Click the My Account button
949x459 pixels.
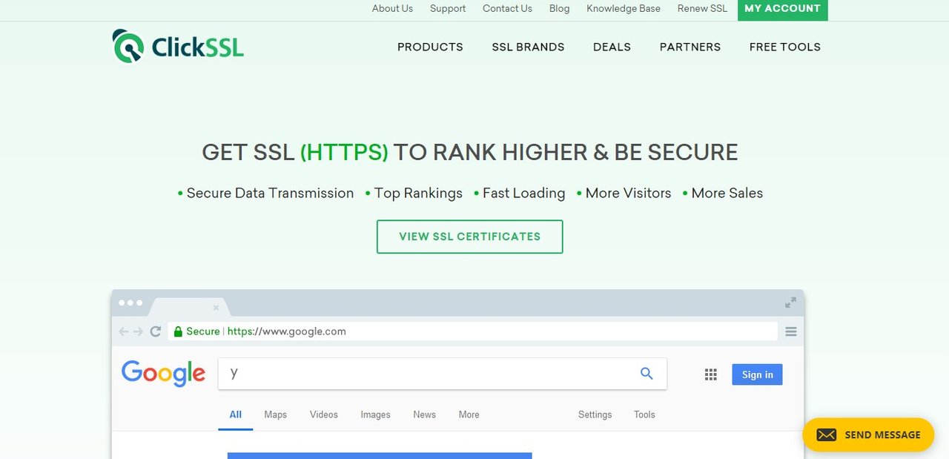pyautogui.click(x=783, y=9)
